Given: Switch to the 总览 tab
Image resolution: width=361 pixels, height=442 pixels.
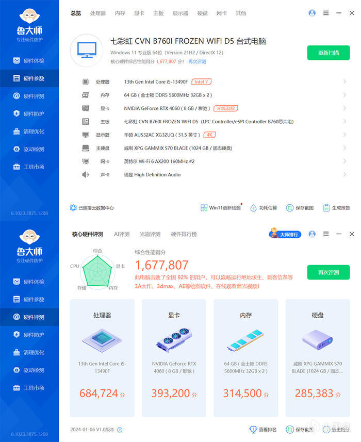Looking at the screenshot, I should pyautogui.click(x=76, y=13).
